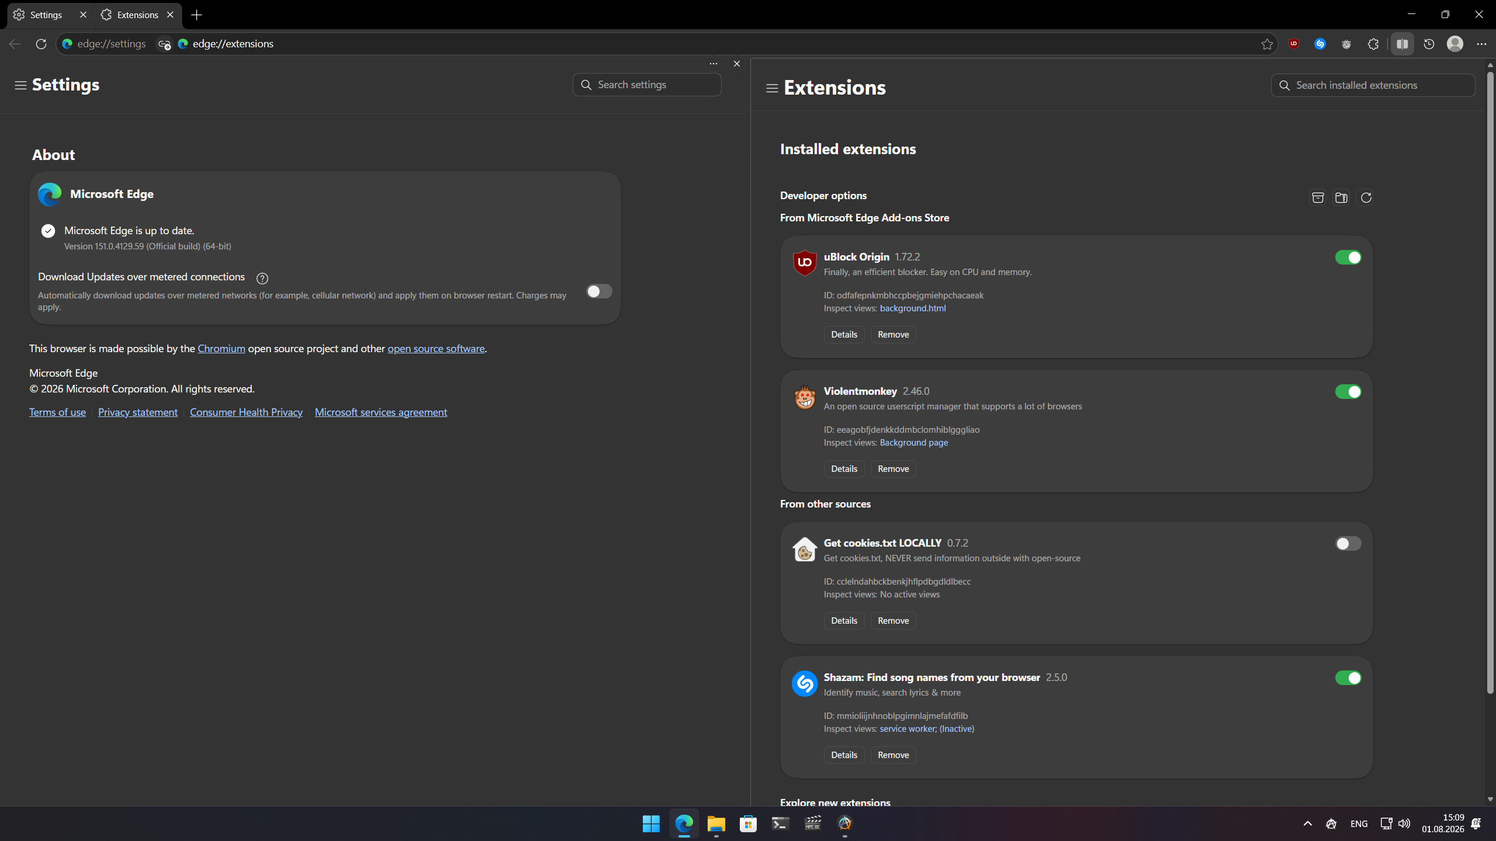
Task: Switch to the Settings tab
Action: coord(47,15)
